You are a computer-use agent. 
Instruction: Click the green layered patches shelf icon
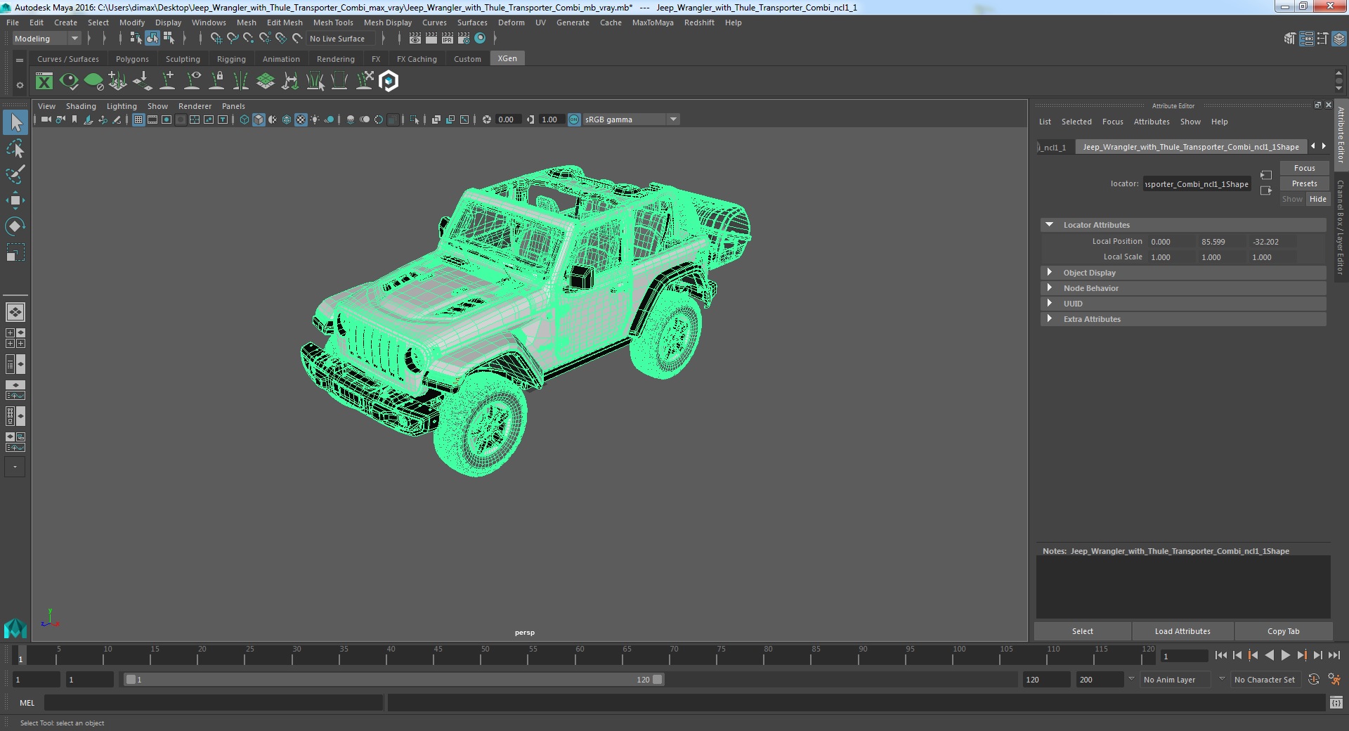266,82
